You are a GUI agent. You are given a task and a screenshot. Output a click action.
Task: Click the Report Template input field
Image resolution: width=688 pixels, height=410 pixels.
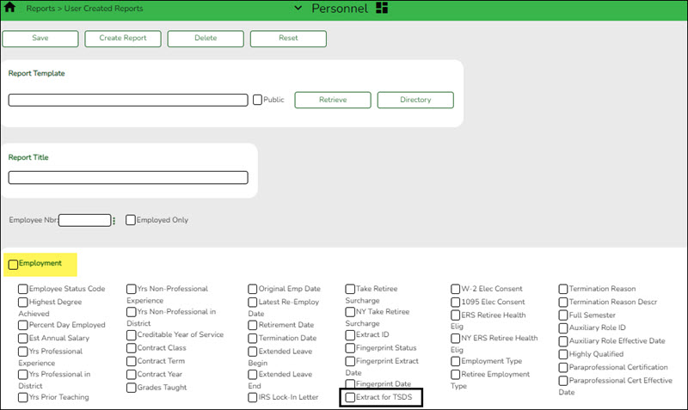(x=127, y=100)
